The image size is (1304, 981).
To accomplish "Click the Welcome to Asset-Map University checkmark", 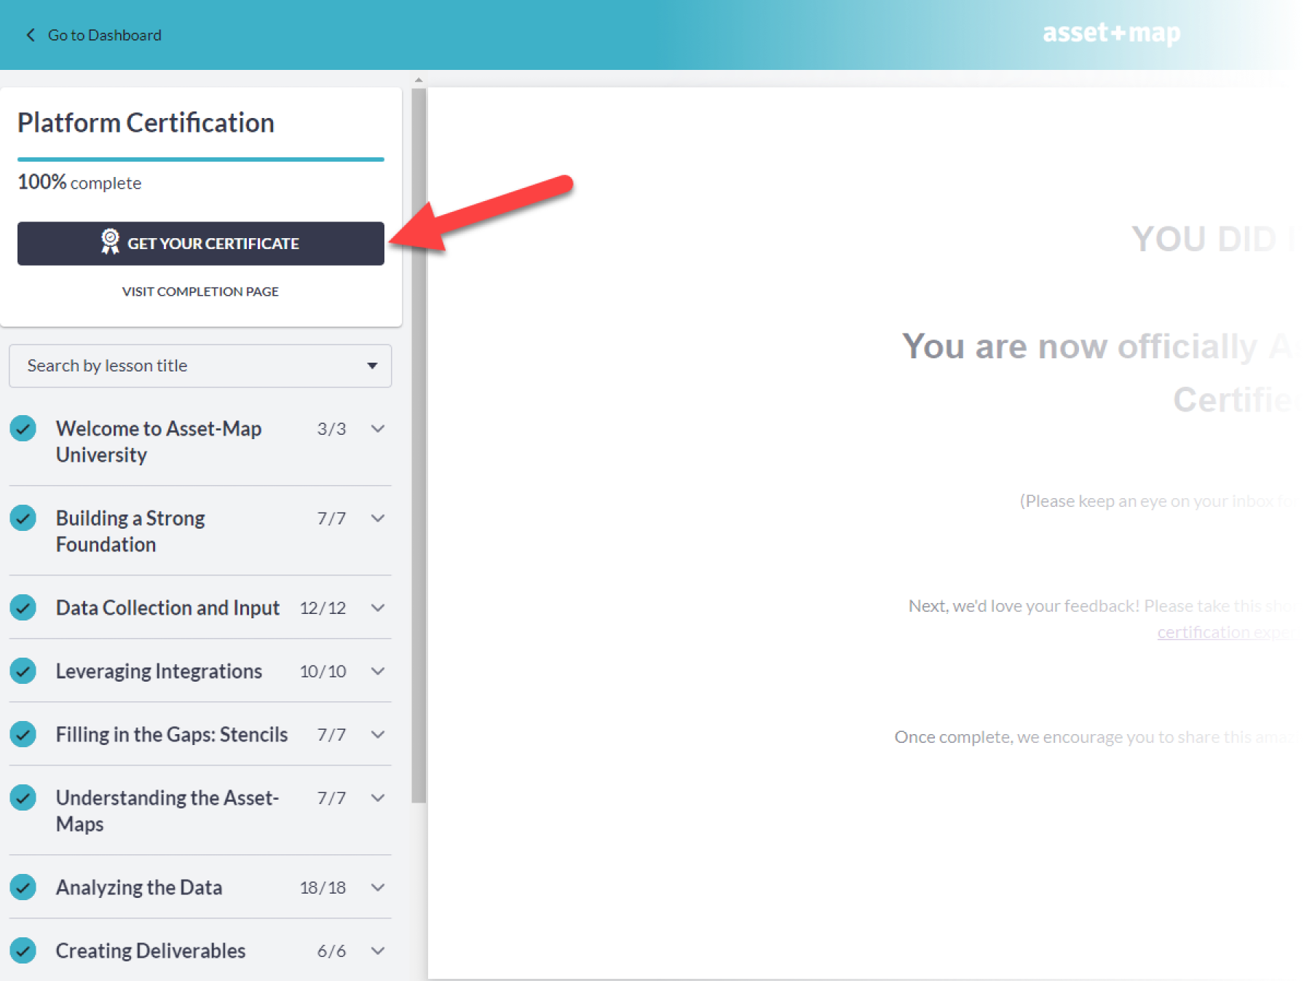I will [x=23, y=428].
